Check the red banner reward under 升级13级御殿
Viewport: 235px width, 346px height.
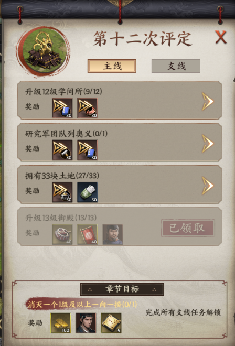88,234
